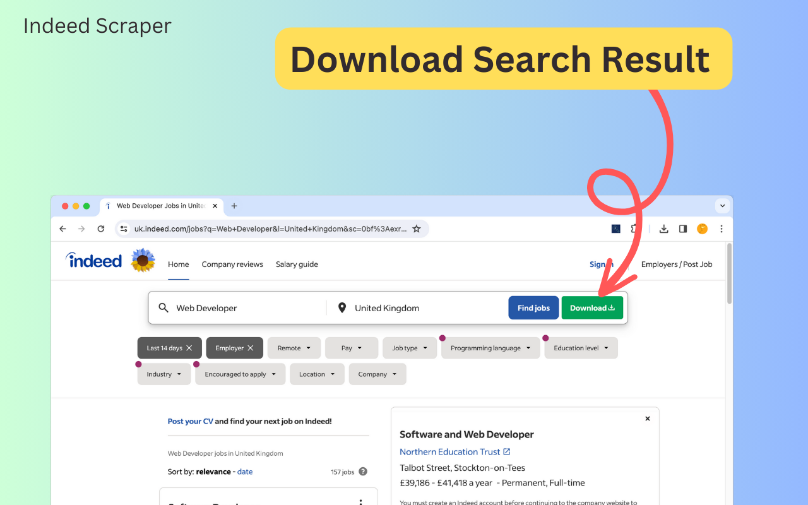Expand the Education level filter
Screen dimensions: 808x505
tap(581, 348)
